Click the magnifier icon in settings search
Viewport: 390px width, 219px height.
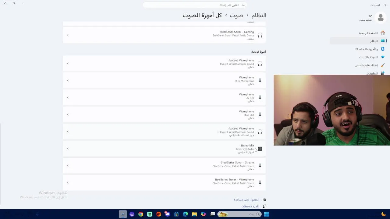click(x=243, y=5)
